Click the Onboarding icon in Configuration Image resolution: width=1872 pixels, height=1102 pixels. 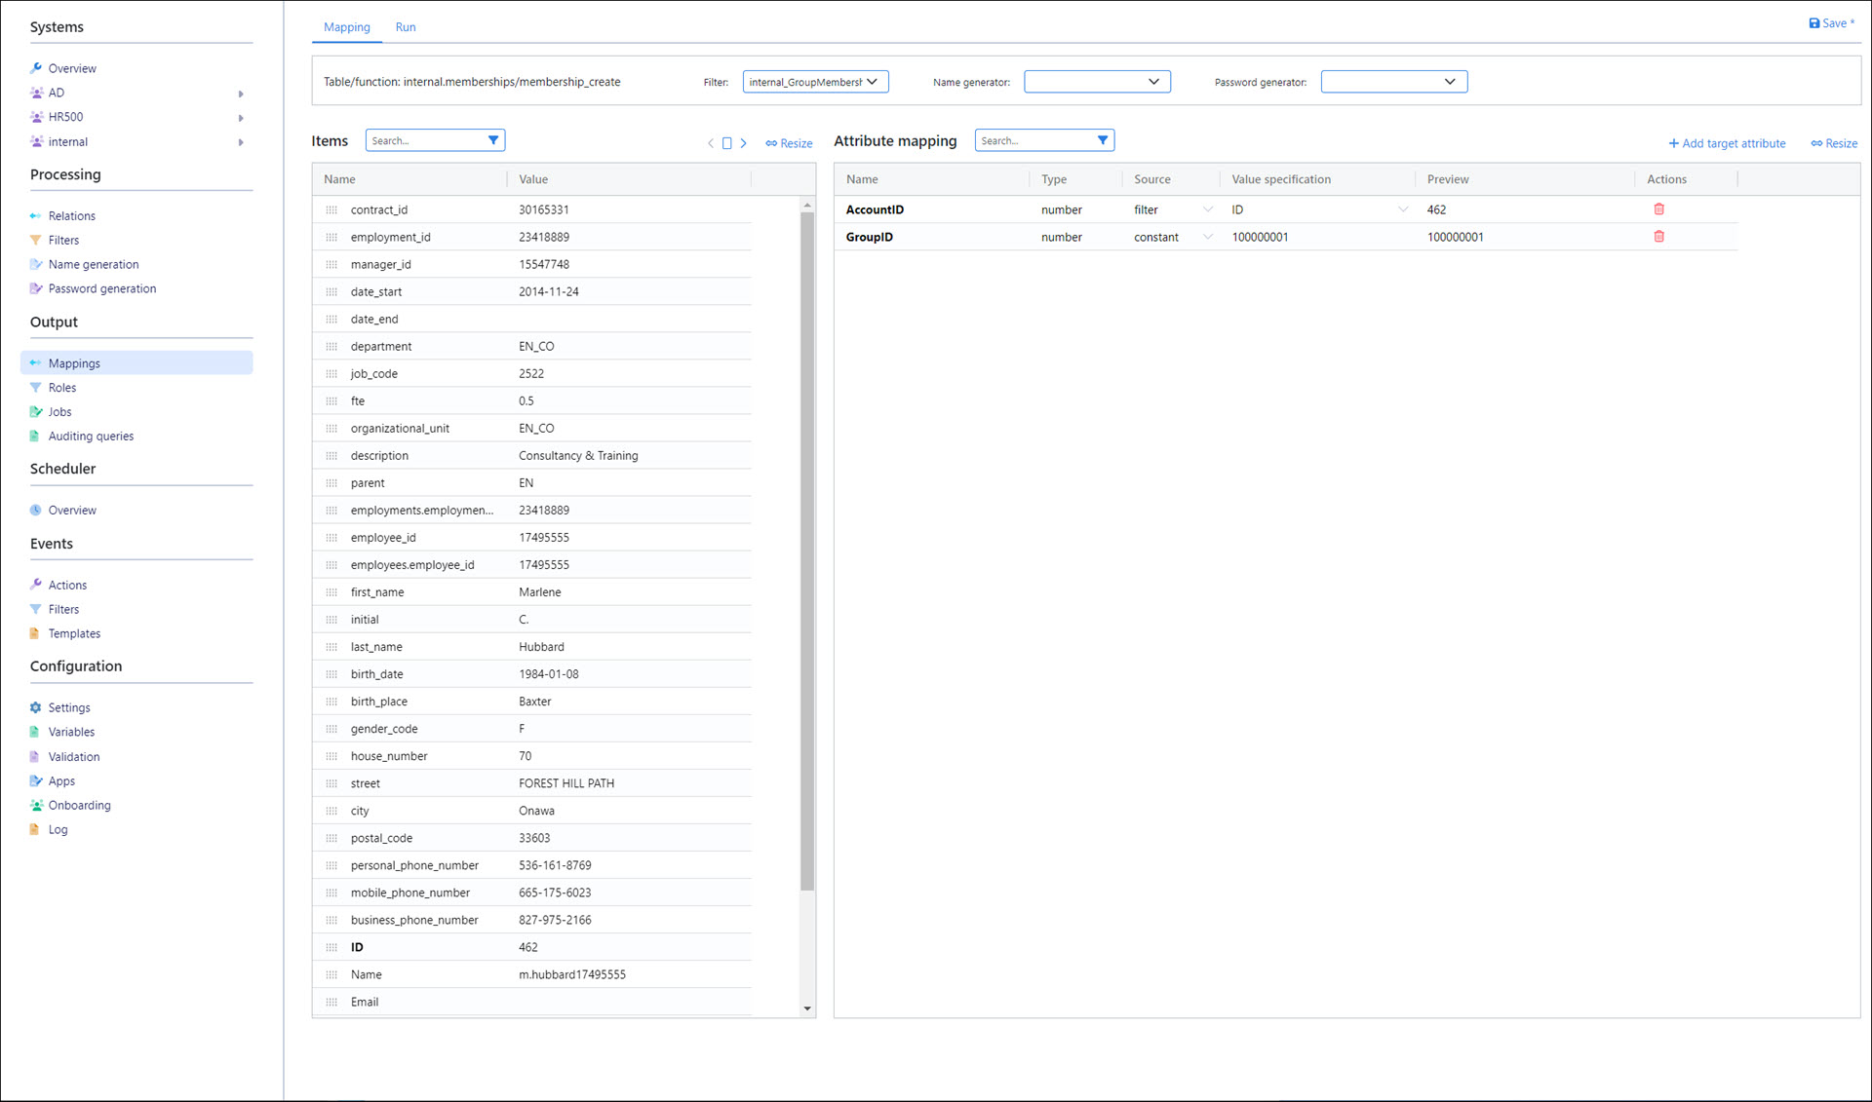pos(36,806)
